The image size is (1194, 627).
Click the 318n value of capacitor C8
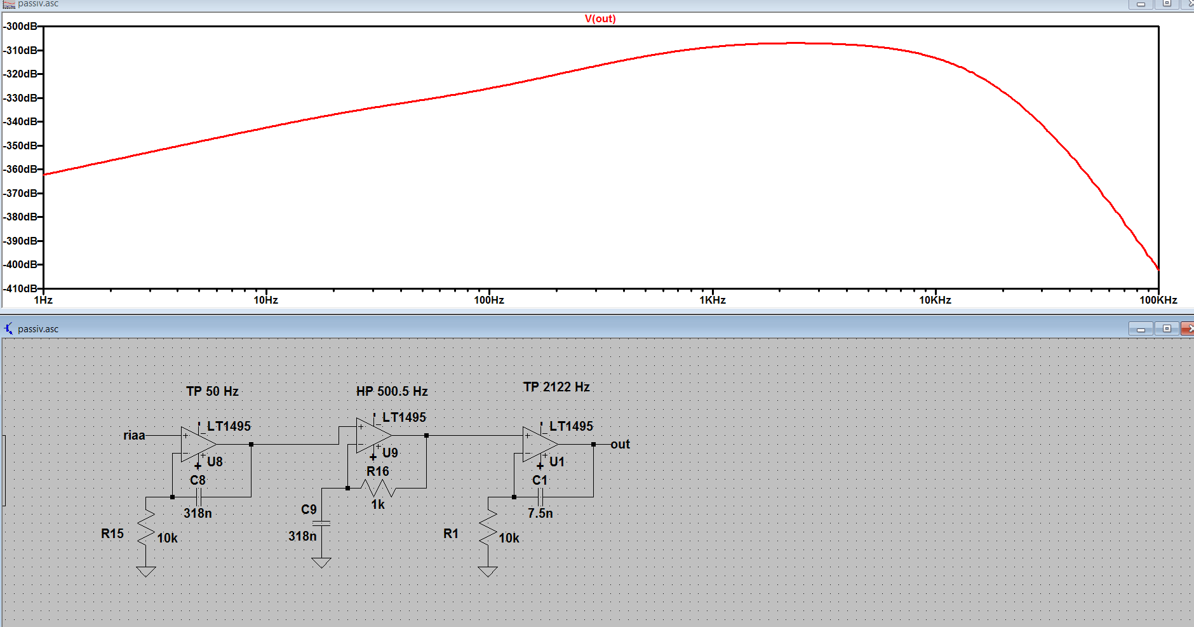[x=198, y=513]
